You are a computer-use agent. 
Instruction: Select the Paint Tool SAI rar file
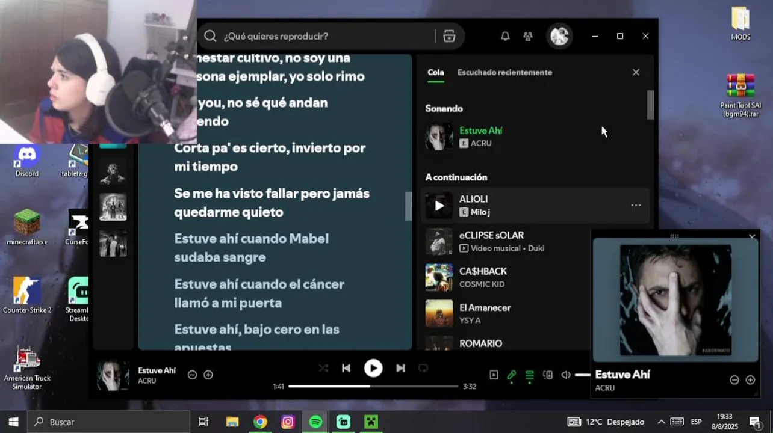coord(740,95)
